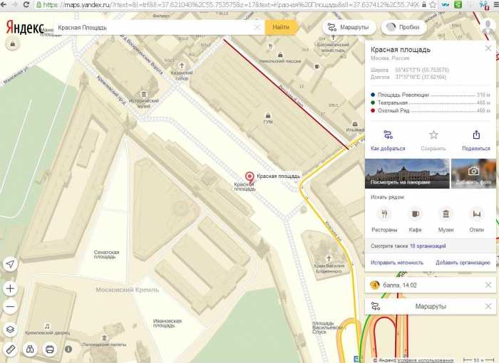499x363 pixels.
Task: Search nearby Рестораны icon
Action: click(384, 214)
